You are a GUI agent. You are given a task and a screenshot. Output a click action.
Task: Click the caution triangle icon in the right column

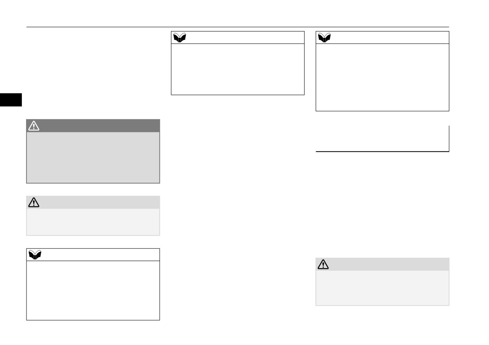pos(323,264)
